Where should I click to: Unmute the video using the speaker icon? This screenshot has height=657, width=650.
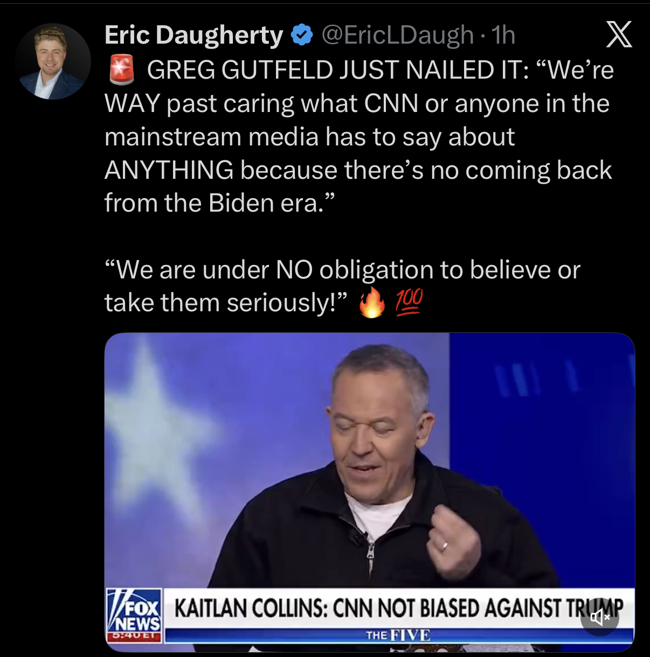(x=599, y=617)
